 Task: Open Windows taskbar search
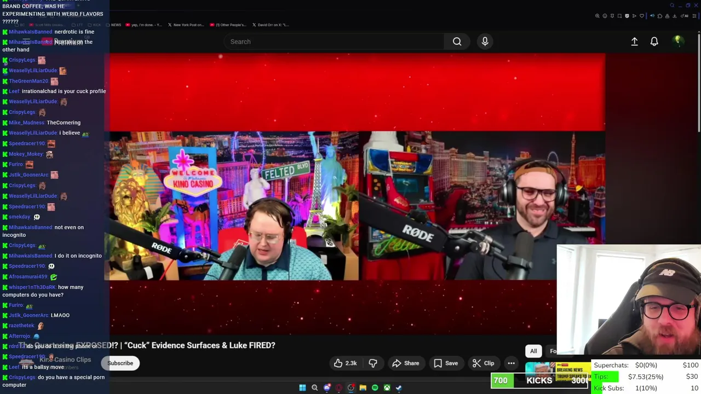point(314,388)
